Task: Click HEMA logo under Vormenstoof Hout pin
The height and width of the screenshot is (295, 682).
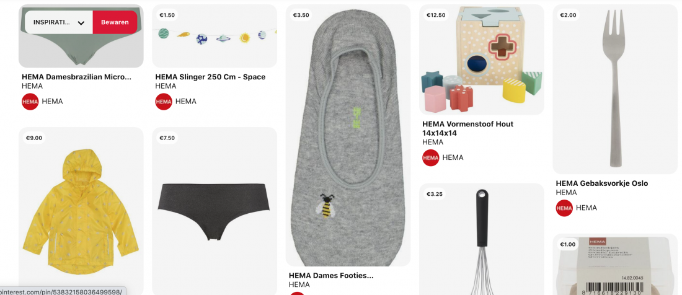Action: click(x=431, y=157)
